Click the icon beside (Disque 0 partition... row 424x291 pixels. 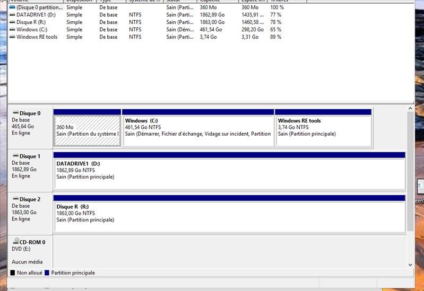pyautogui.click(x=12, y=7)
